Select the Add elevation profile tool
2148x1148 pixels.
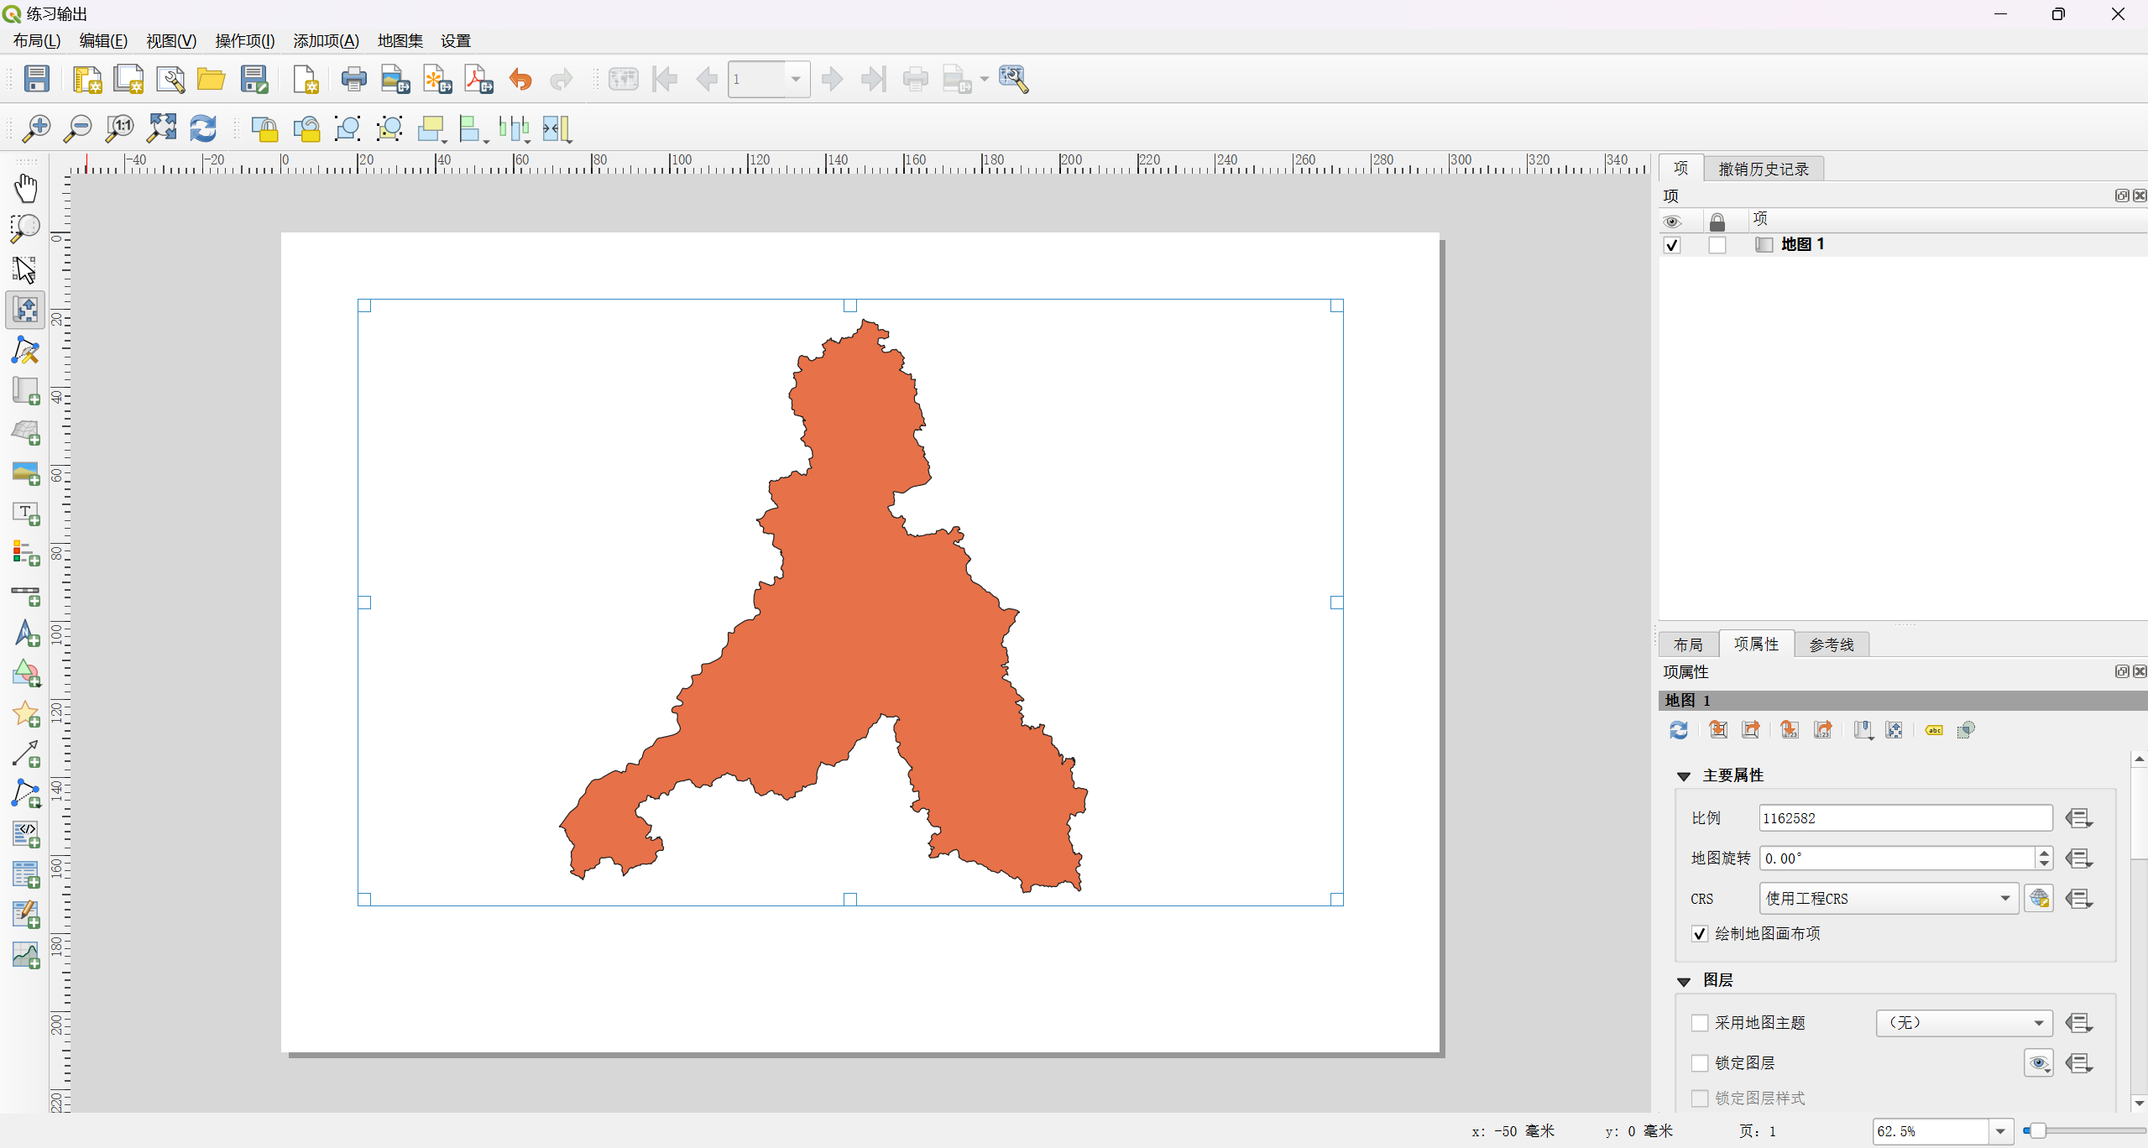tap(25, 955)
